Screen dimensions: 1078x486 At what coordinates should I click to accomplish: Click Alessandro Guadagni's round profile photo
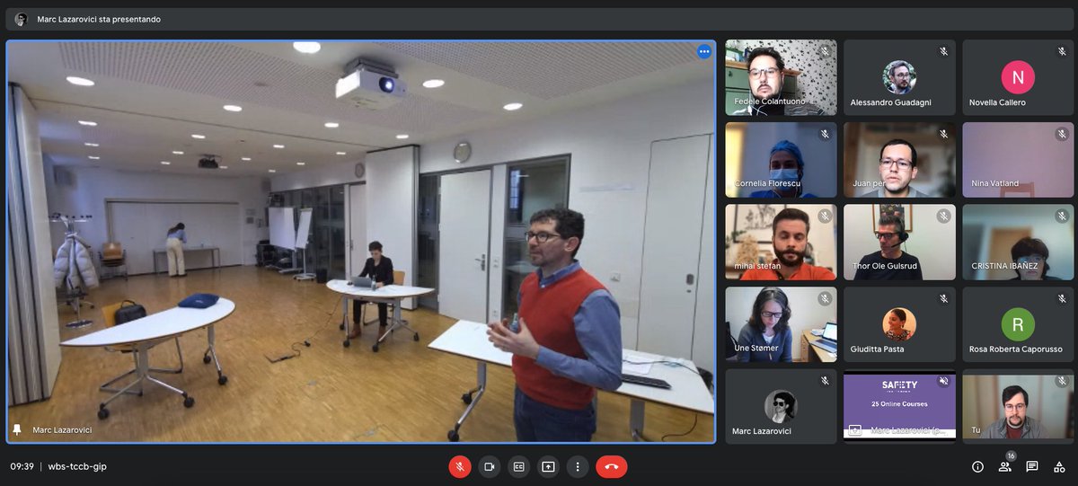899,77
